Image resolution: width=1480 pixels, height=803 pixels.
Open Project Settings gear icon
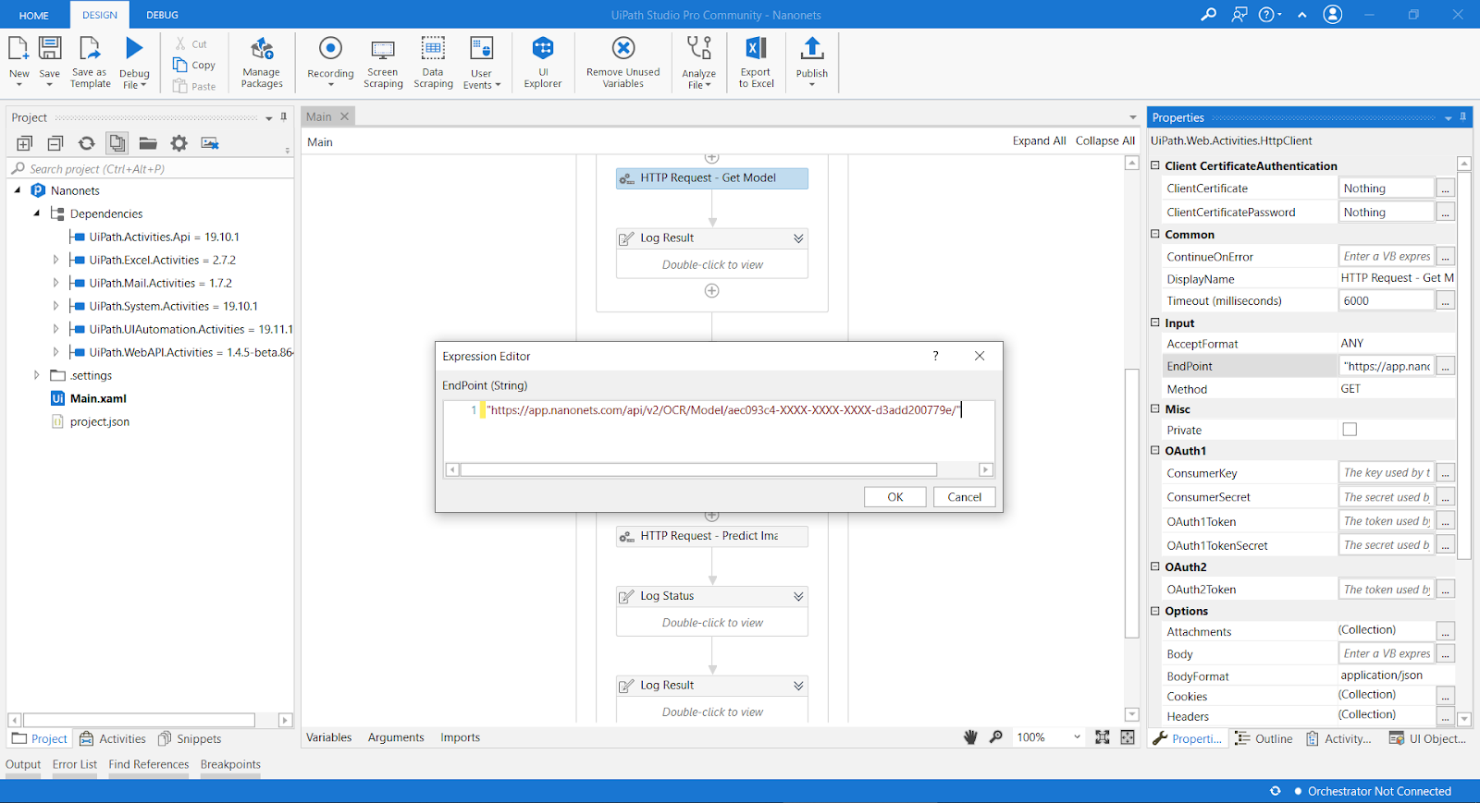tap(179, 143)
